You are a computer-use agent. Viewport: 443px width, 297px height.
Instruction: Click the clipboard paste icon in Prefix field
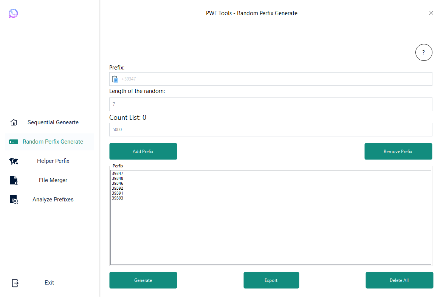tap(115, 79)
